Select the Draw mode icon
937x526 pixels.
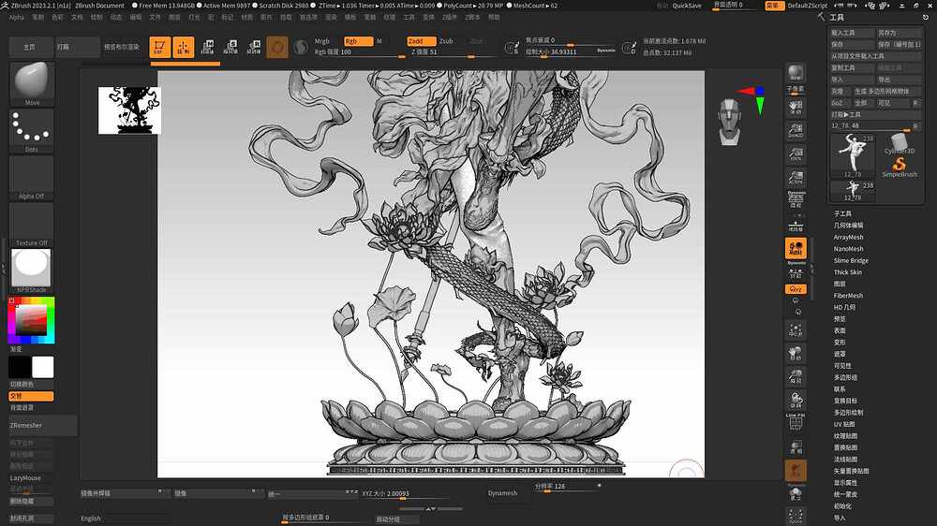(x=184, y=47)
